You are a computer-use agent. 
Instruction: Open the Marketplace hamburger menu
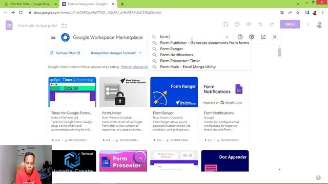coord(53,37)
